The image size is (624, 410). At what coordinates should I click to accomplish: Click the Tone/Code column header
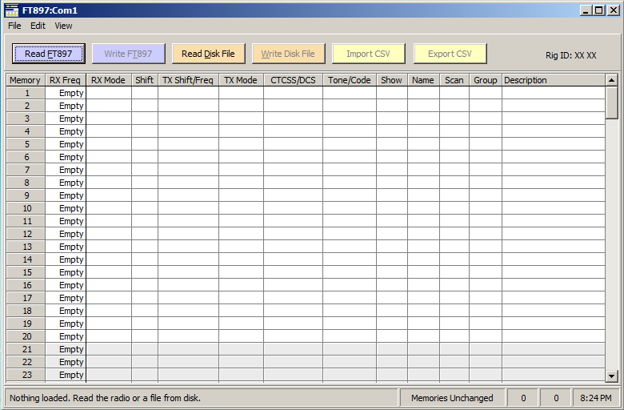350,80
